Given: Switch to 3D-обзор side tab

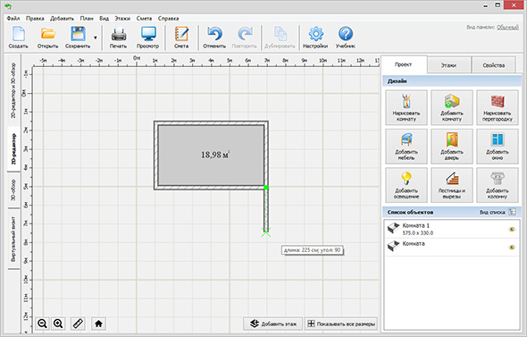Looking at the screenshot, I should (13, 190).
